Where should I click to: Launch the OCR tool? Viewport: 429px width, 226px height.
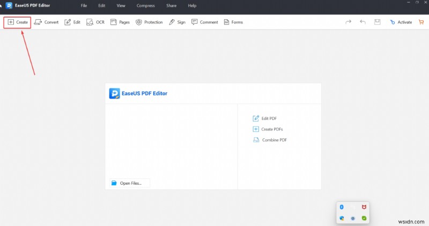(95, 22)
